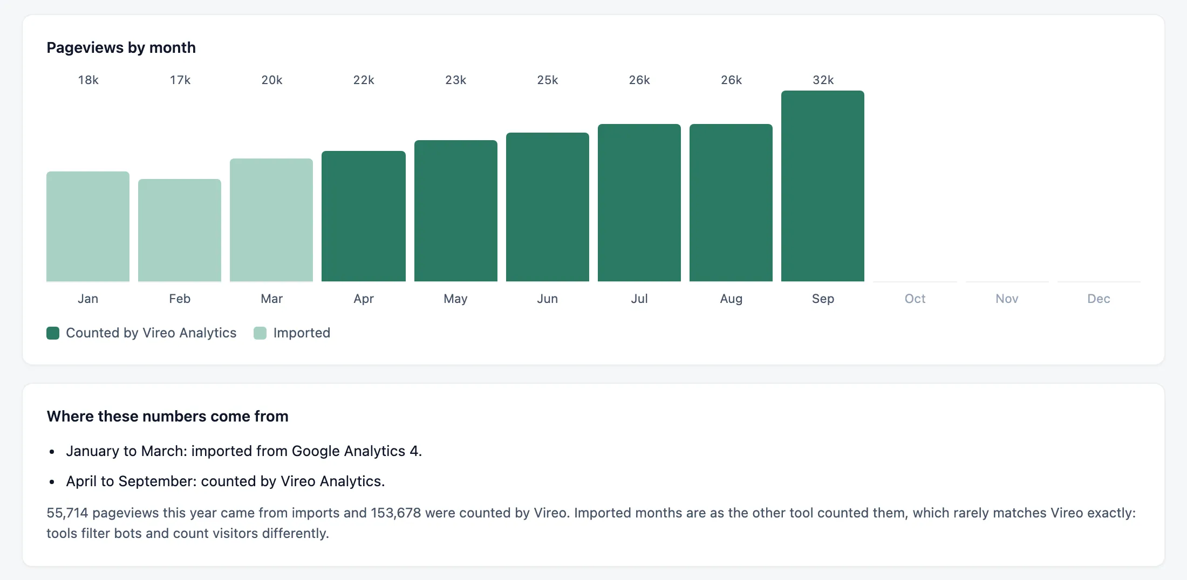Click the 'April to September' bullet line
Screen dimensions: 1187x580
[x=226, y=481]
